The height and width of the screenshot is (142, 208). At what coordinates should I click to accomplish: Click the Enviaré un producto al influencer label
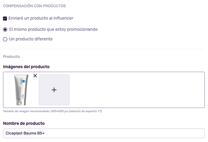pyautogui.click(x=41, y=18)
